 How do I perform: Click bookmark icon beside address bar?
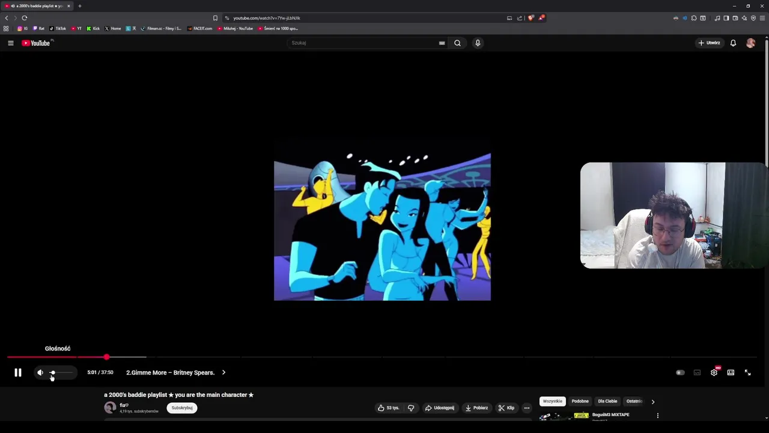(215, 18)
